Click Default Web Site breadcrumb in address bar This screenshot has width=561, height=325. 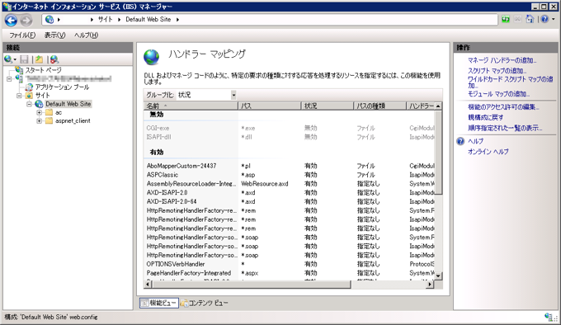tap(148, 20)
